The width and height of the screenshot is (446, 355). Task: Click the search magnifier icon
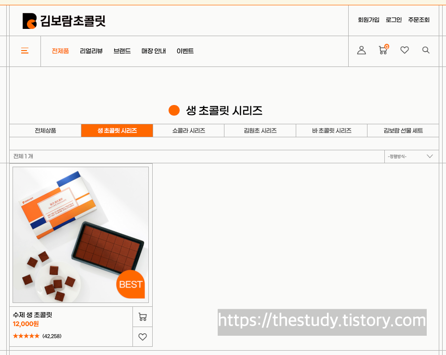425,50
